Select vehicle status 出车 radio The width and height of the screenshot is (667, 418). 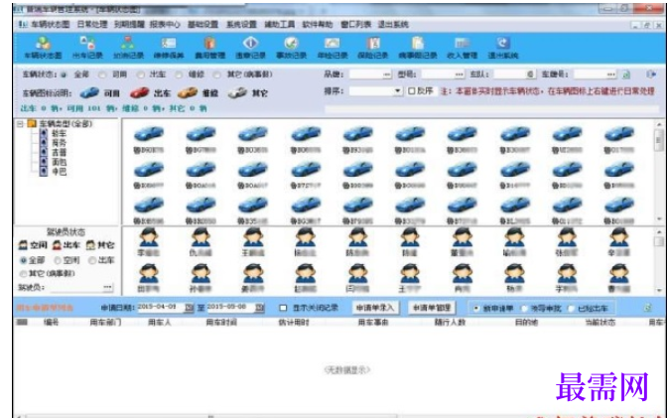(x=140, y=74)
